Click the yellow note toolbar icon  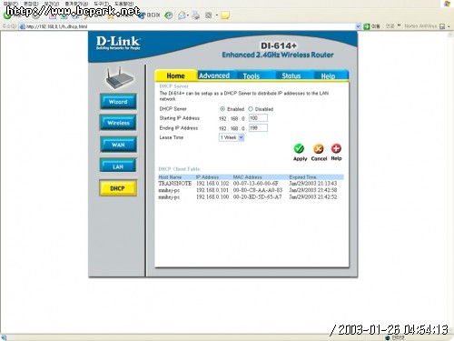pos(225,15)
